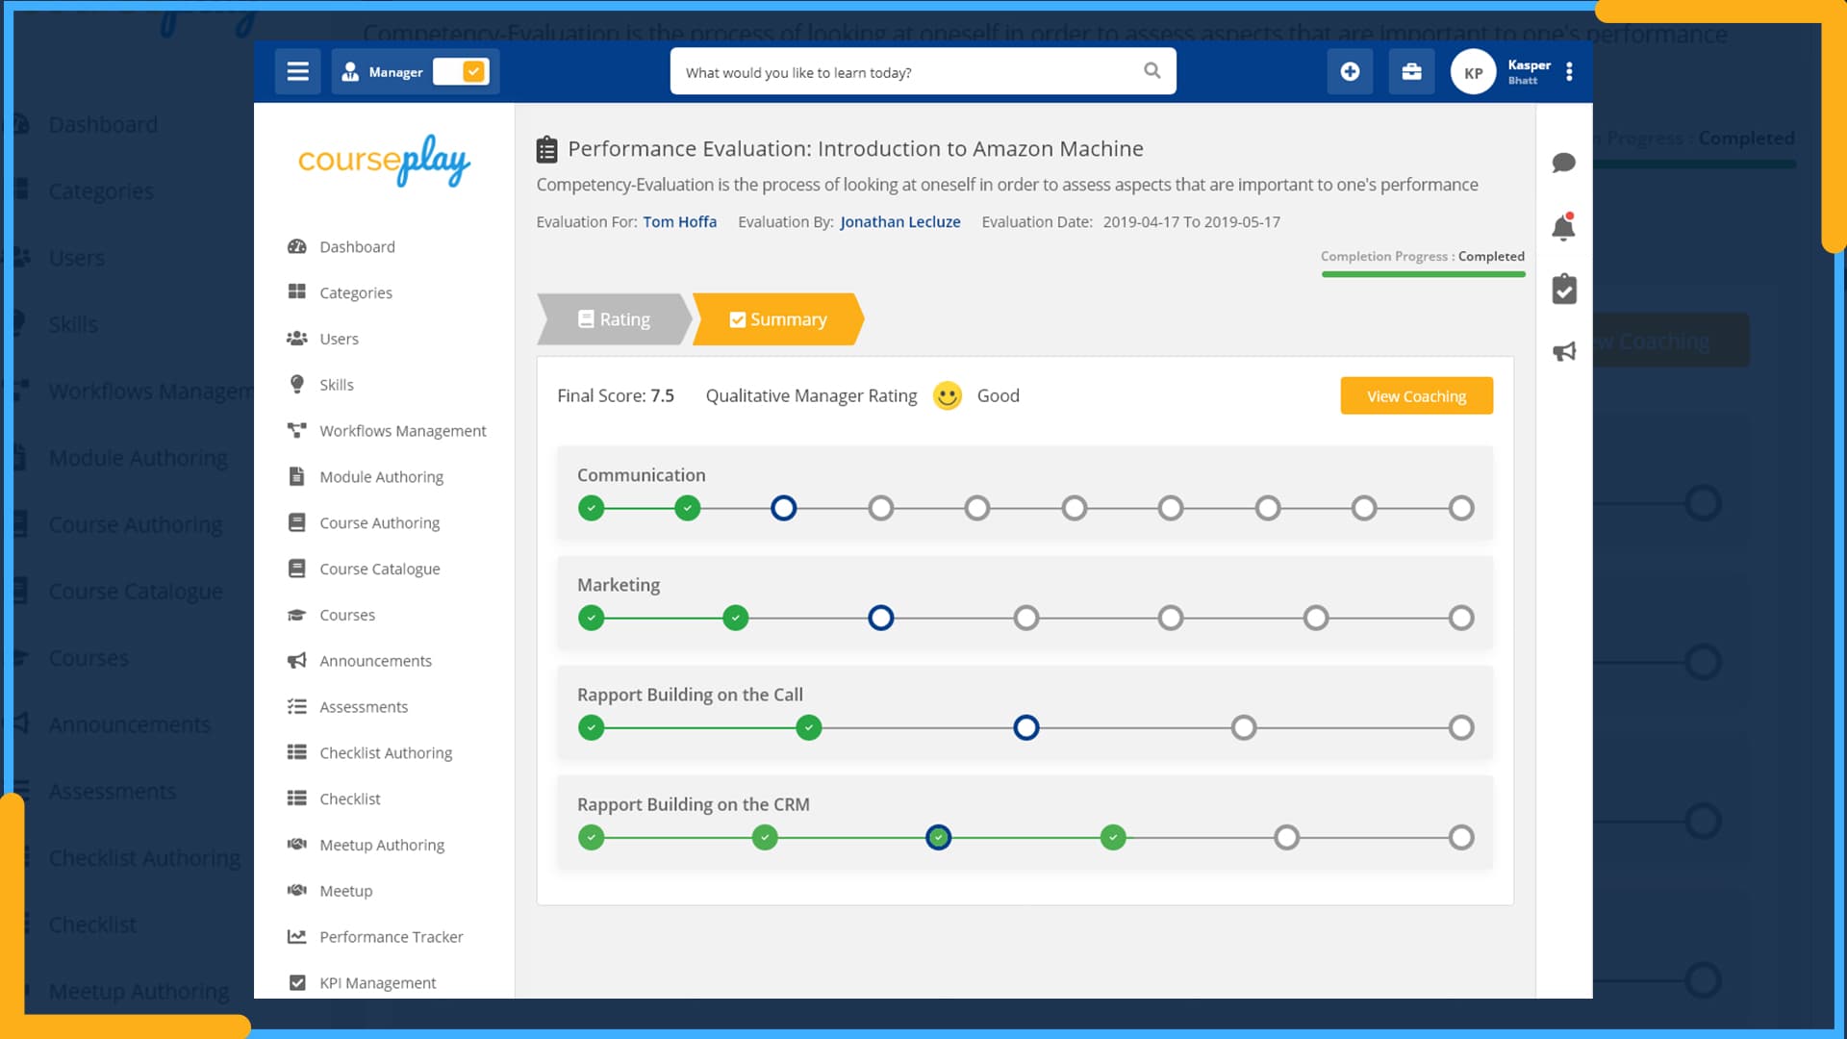The image size is (1847, 1039).
Task: Click the tasks clipboard icon on right sidebar
Action: (1563, 289)
